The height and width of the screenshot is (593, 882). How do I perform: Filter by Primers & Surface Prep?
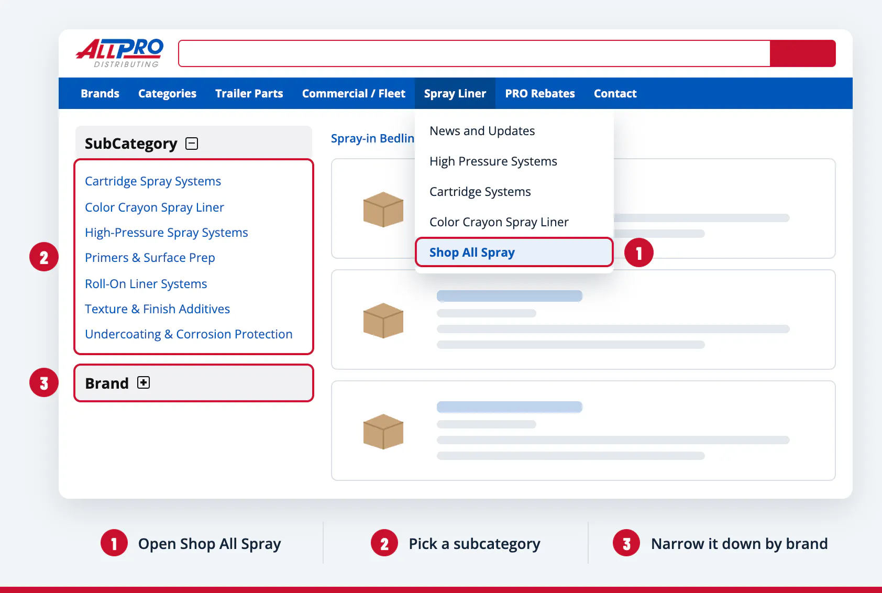pyautogui.click(x=150, y=258)
